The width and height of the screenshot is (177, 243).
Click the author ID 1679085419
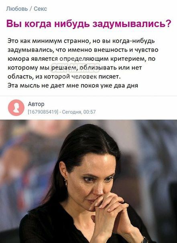coord(43,112)
